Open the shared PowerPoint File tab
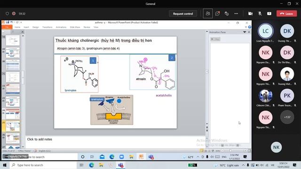The image size is (301, 169). [x=7, y=27]
